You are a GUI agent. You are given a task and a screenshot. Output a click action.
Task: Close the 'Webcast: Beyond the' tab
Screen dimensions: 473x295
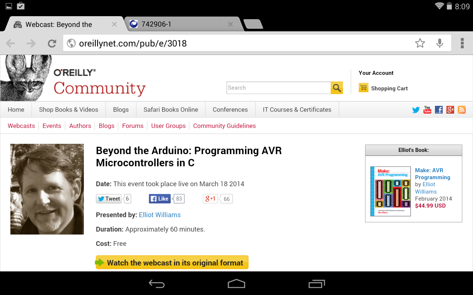(x=114, y=24)
